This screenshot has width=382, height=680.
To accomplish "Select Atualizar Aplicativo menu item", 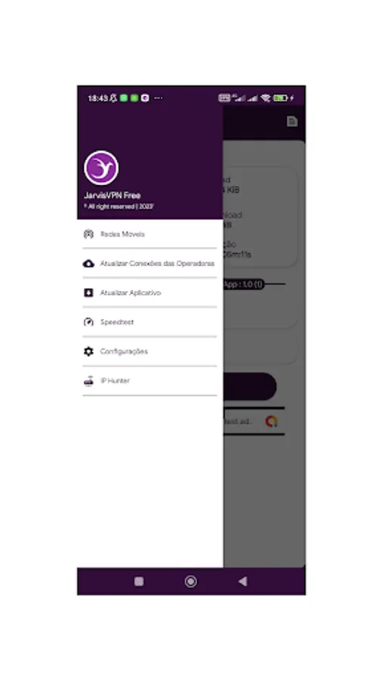I will pyautogui.click(x=149, y=292).
